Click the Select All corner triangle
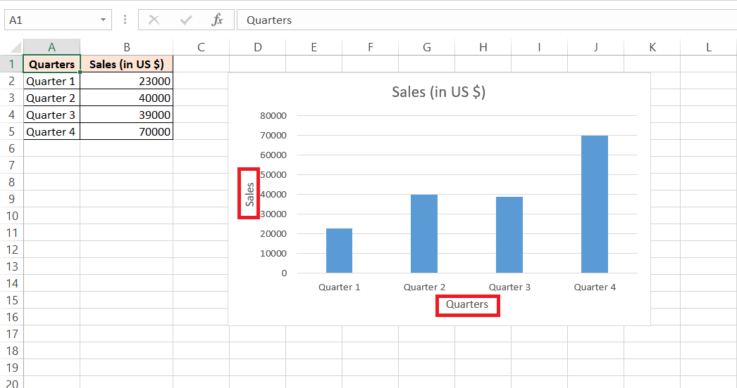737x388 pixels. (x=15, y=47)
